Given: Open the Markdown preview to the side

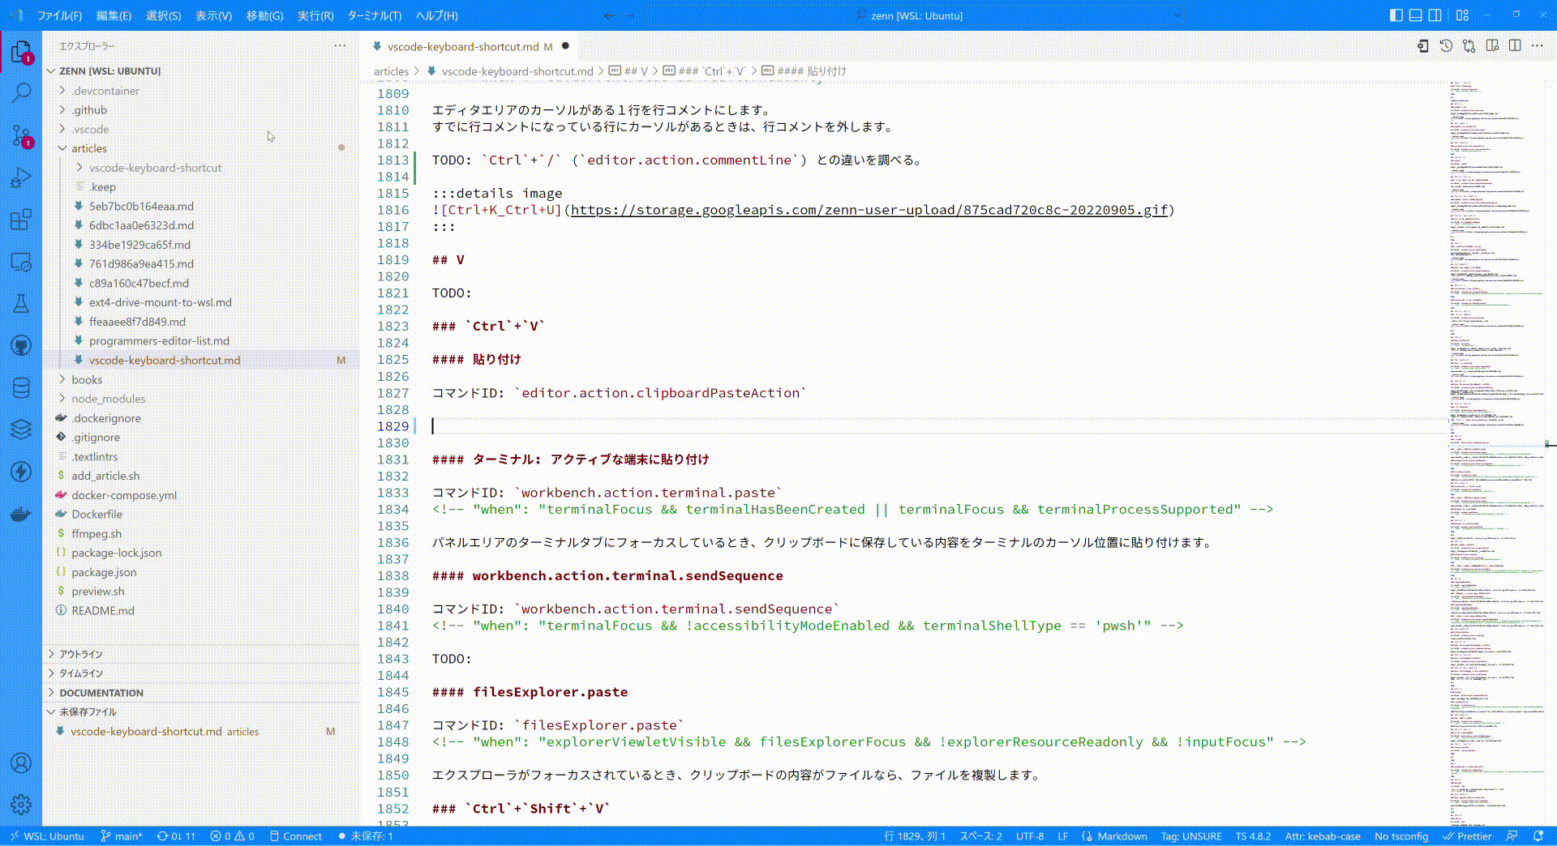Looking at the screenshot, I should (1492, 46).
